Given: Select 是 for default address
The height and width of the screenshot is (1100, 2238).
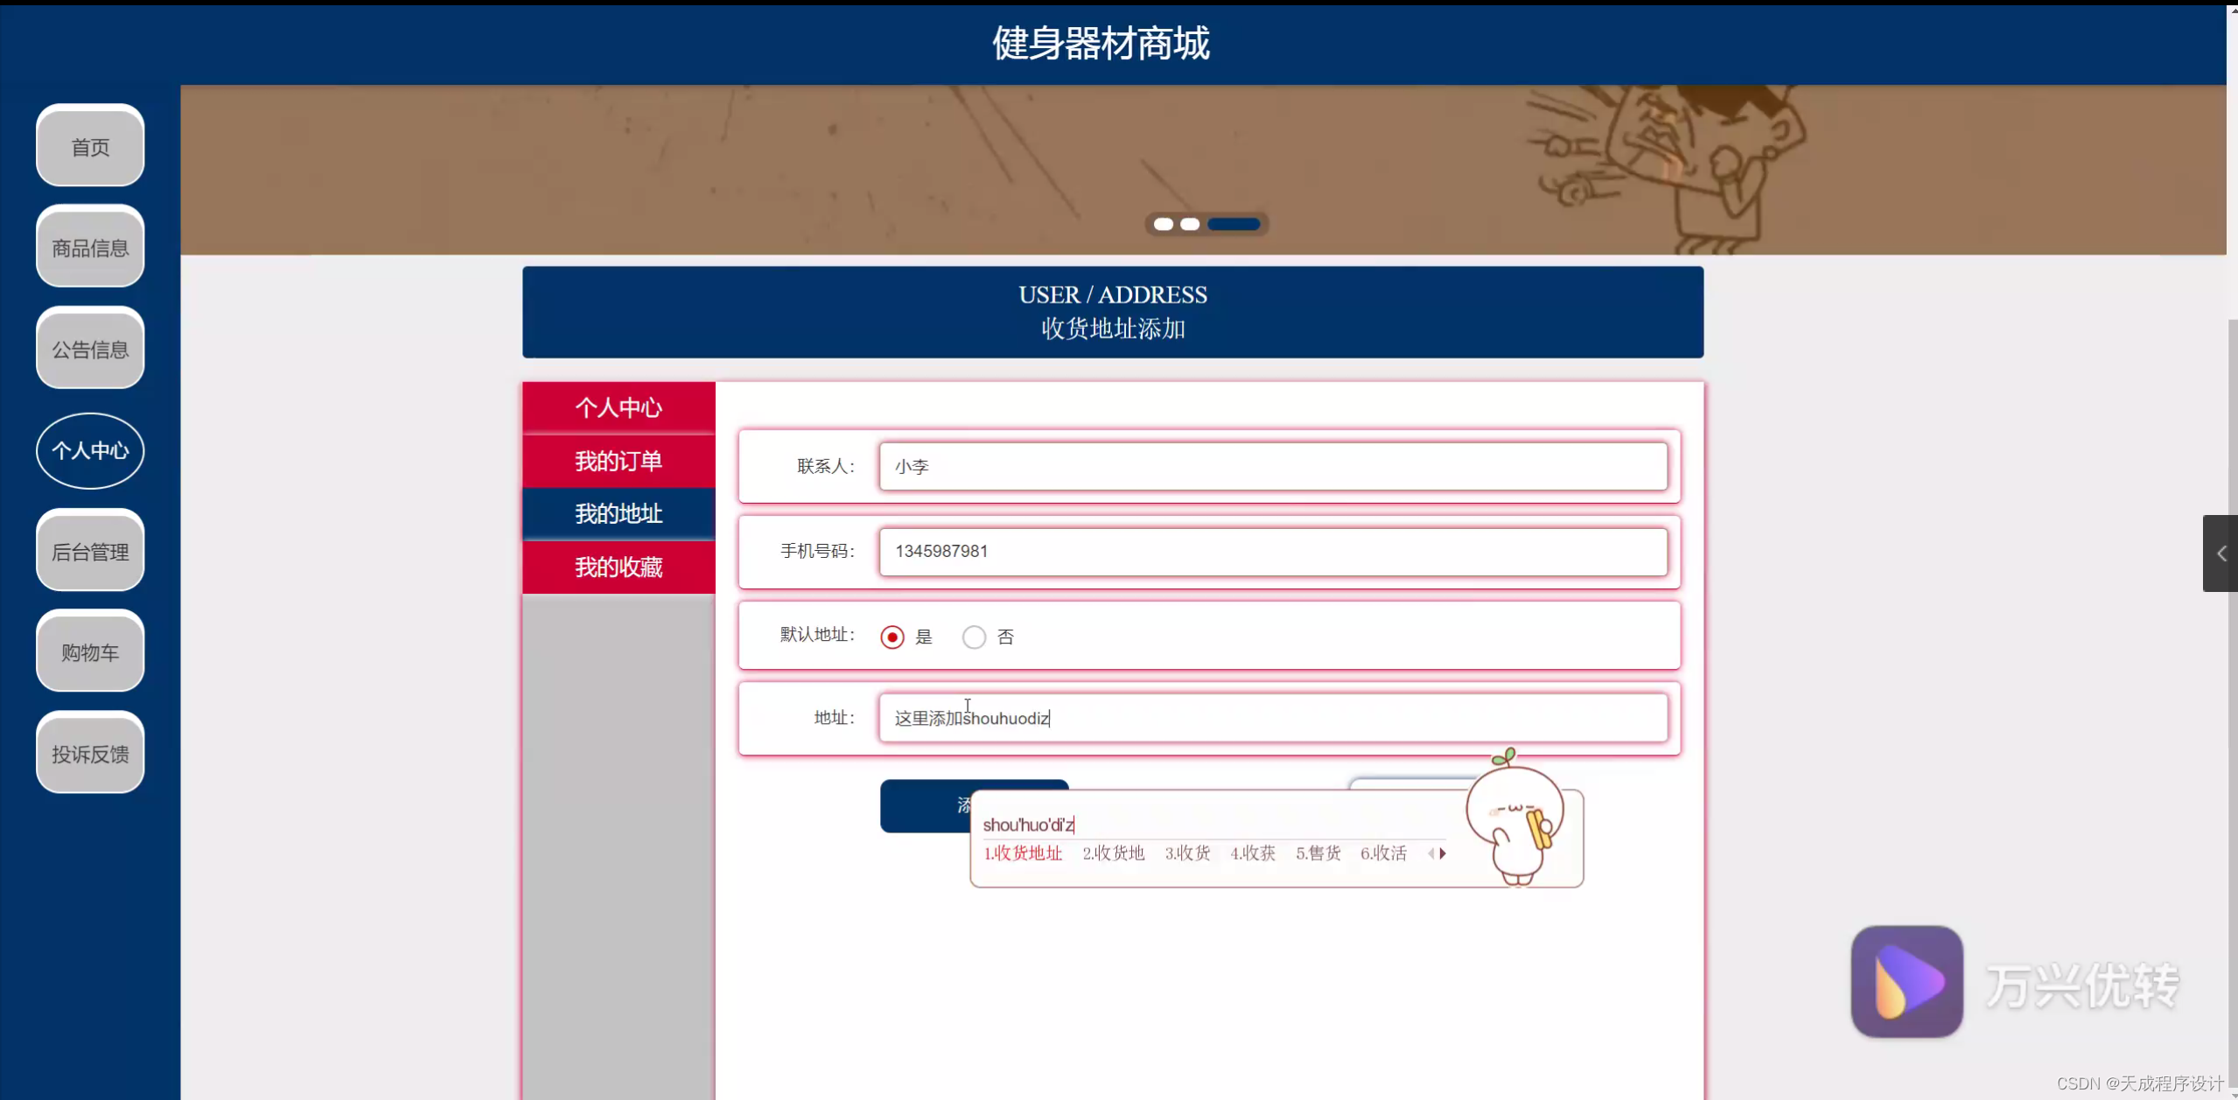Looking at the screenshot, I should pyautogui.click(x=891, y=637).
